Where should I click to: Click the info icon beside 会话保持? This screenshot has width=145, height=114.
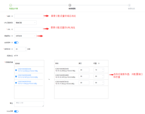tap(12, 42)
